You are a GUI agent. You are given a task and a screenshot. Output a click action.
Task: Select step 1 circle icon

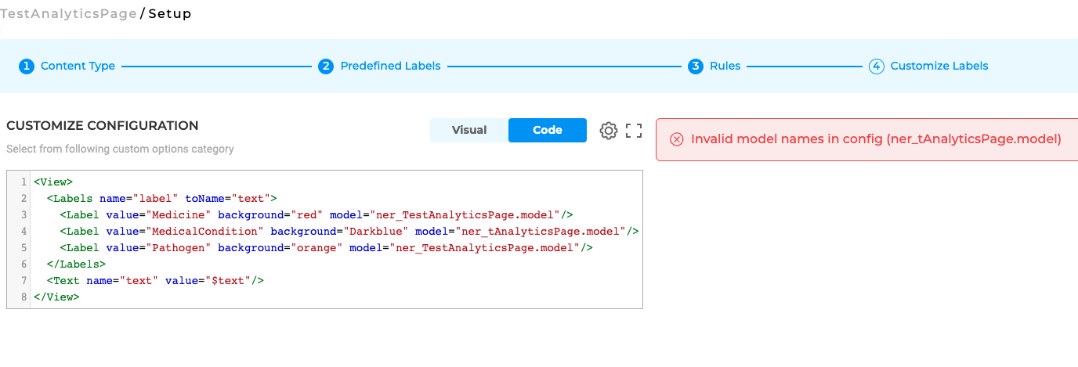pyautogui.click(x=27, y=67)
